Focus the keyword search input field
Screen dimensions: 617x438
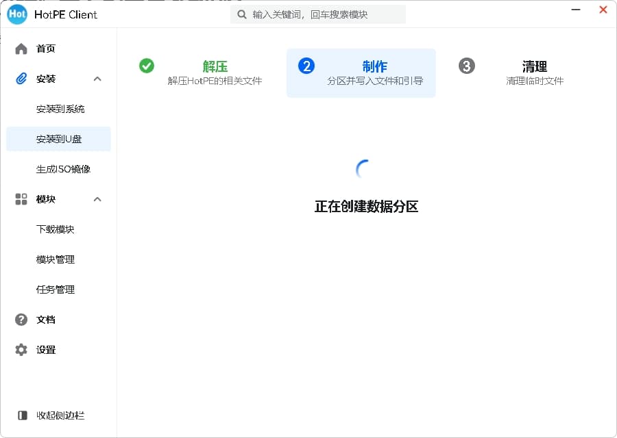(x=318, y=14)
